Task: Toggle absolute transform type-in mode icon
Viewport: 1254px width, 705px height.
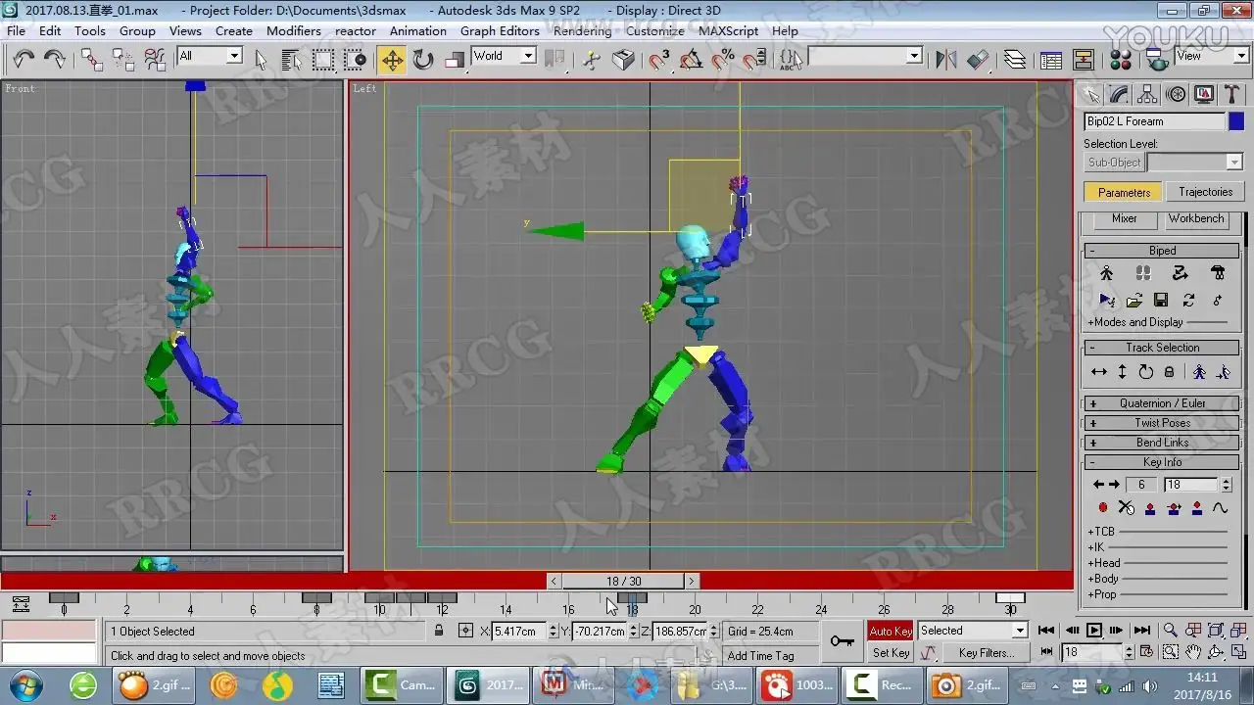Action: [466, 632]
